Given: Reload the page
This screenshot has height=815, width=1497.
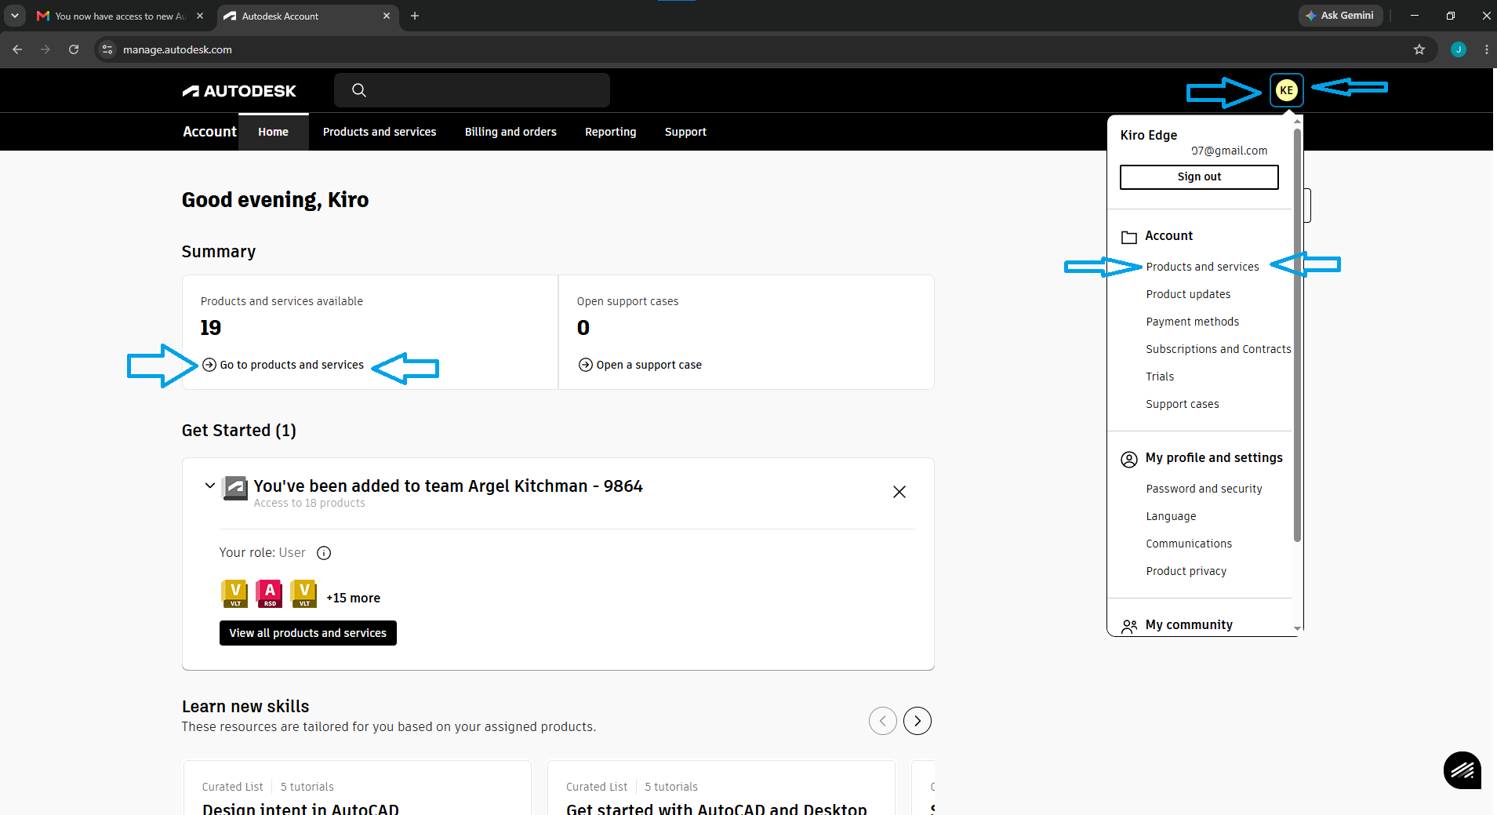Looking at the screenshot, I should pyautogui.click(x=74, y=49).
